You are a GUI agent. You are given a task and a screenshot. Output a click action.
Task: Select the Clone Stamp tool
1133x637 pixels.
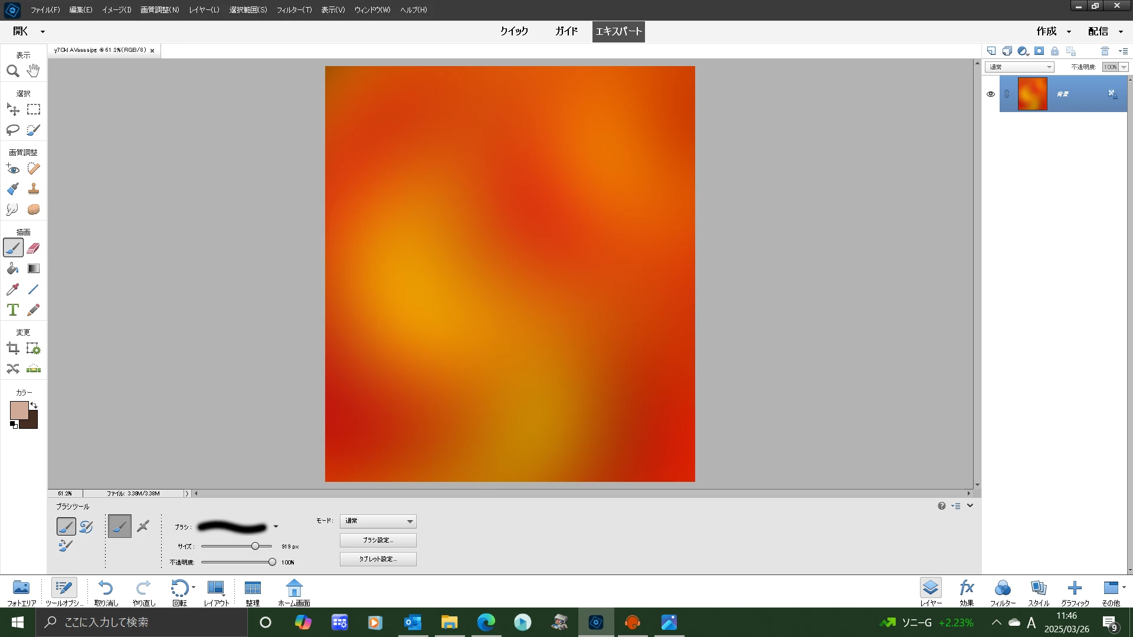(x=34, y=189)
